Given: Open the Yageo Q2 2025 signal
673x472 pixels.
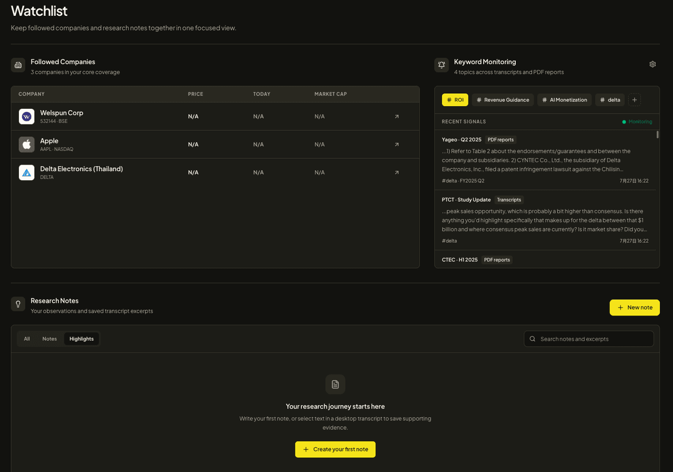Looking at the screenshot, I should 545,160.
